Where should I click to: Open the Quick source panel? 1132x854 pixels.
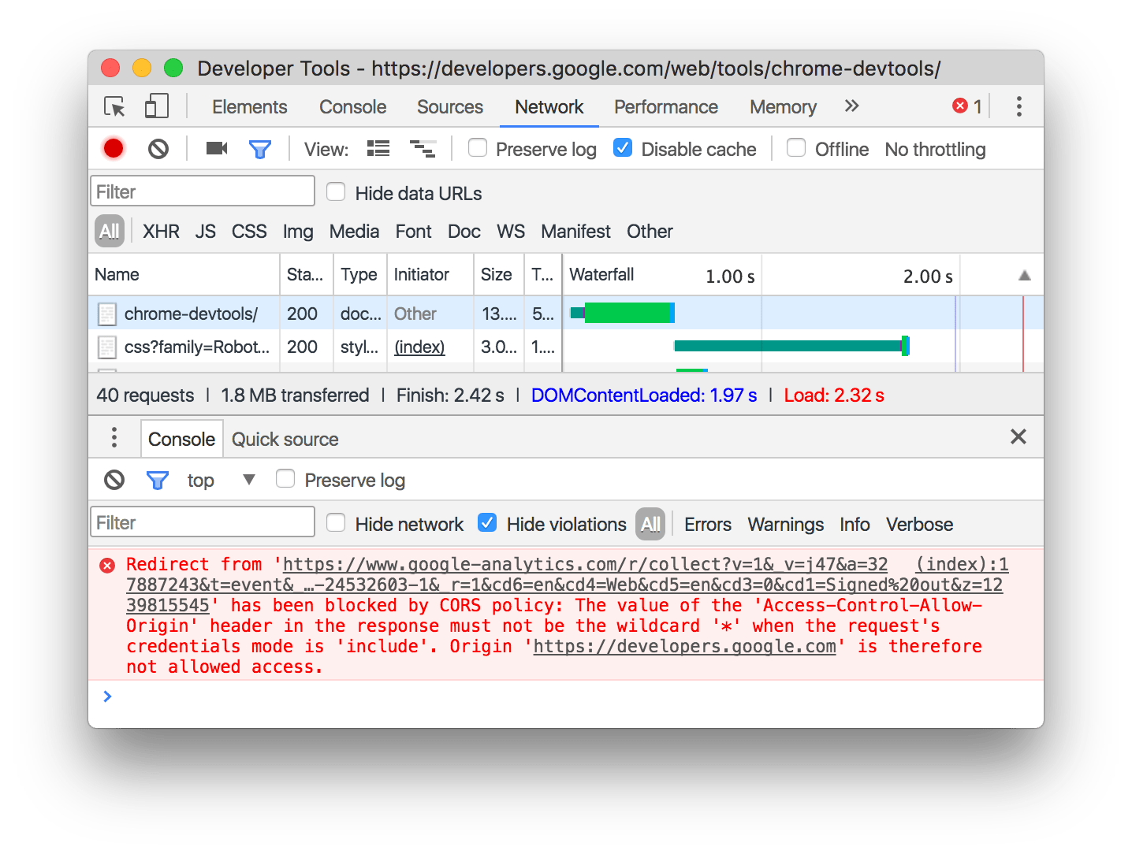(x=284, y=439)
